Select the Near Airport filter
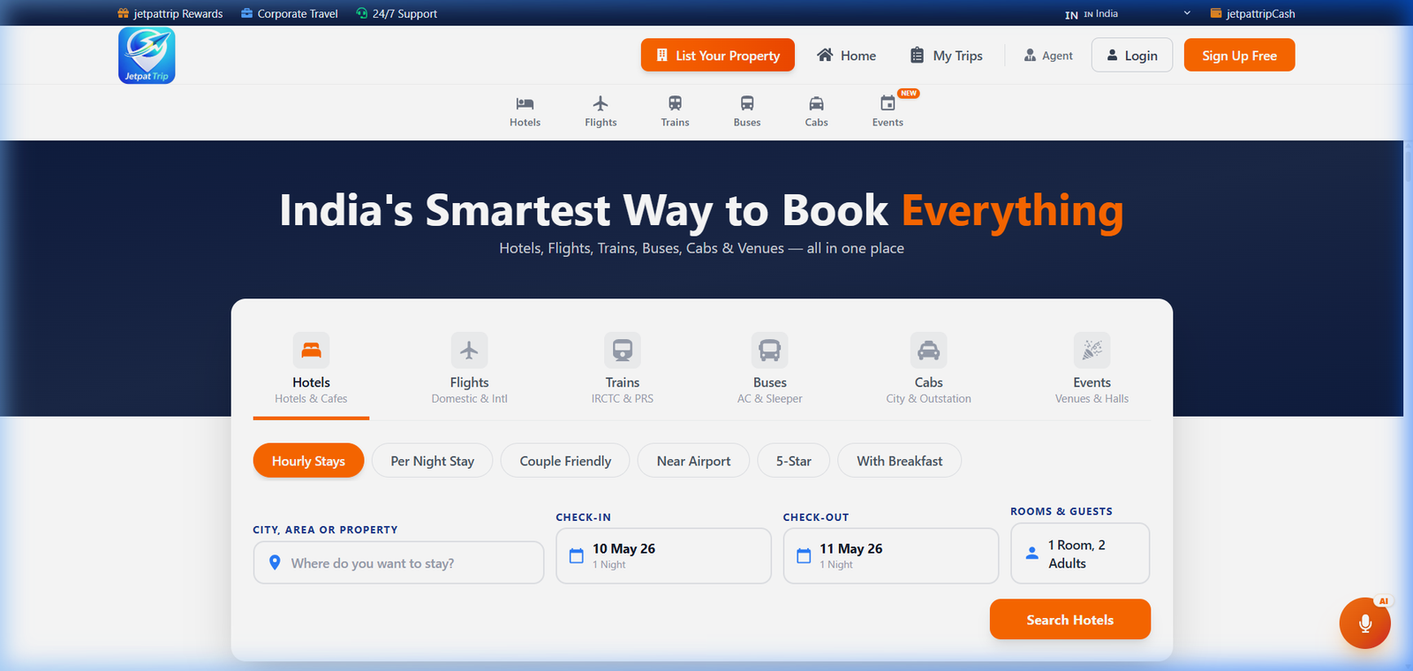This screenshot has height=671, width=1413. tap(693, 461)
